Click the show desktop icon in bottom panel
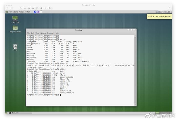 (x=6, y=113)
